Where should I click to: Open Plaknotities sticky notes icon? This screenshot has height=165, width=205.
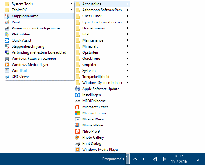[7, 34]
